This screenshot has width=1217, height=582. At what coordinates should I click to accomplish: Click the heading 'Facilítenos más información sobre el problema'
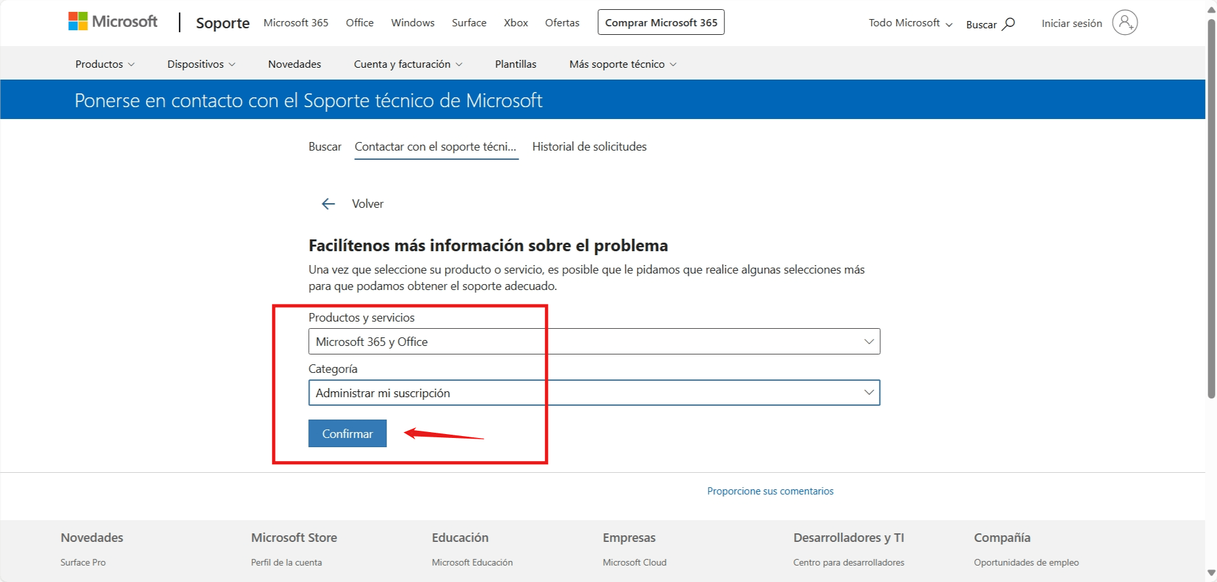(x=489, y=246)
